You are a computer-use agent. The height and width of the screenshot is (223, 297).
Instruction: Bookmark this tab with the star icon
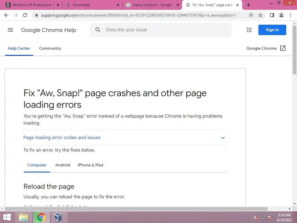[x=260, y=15]
